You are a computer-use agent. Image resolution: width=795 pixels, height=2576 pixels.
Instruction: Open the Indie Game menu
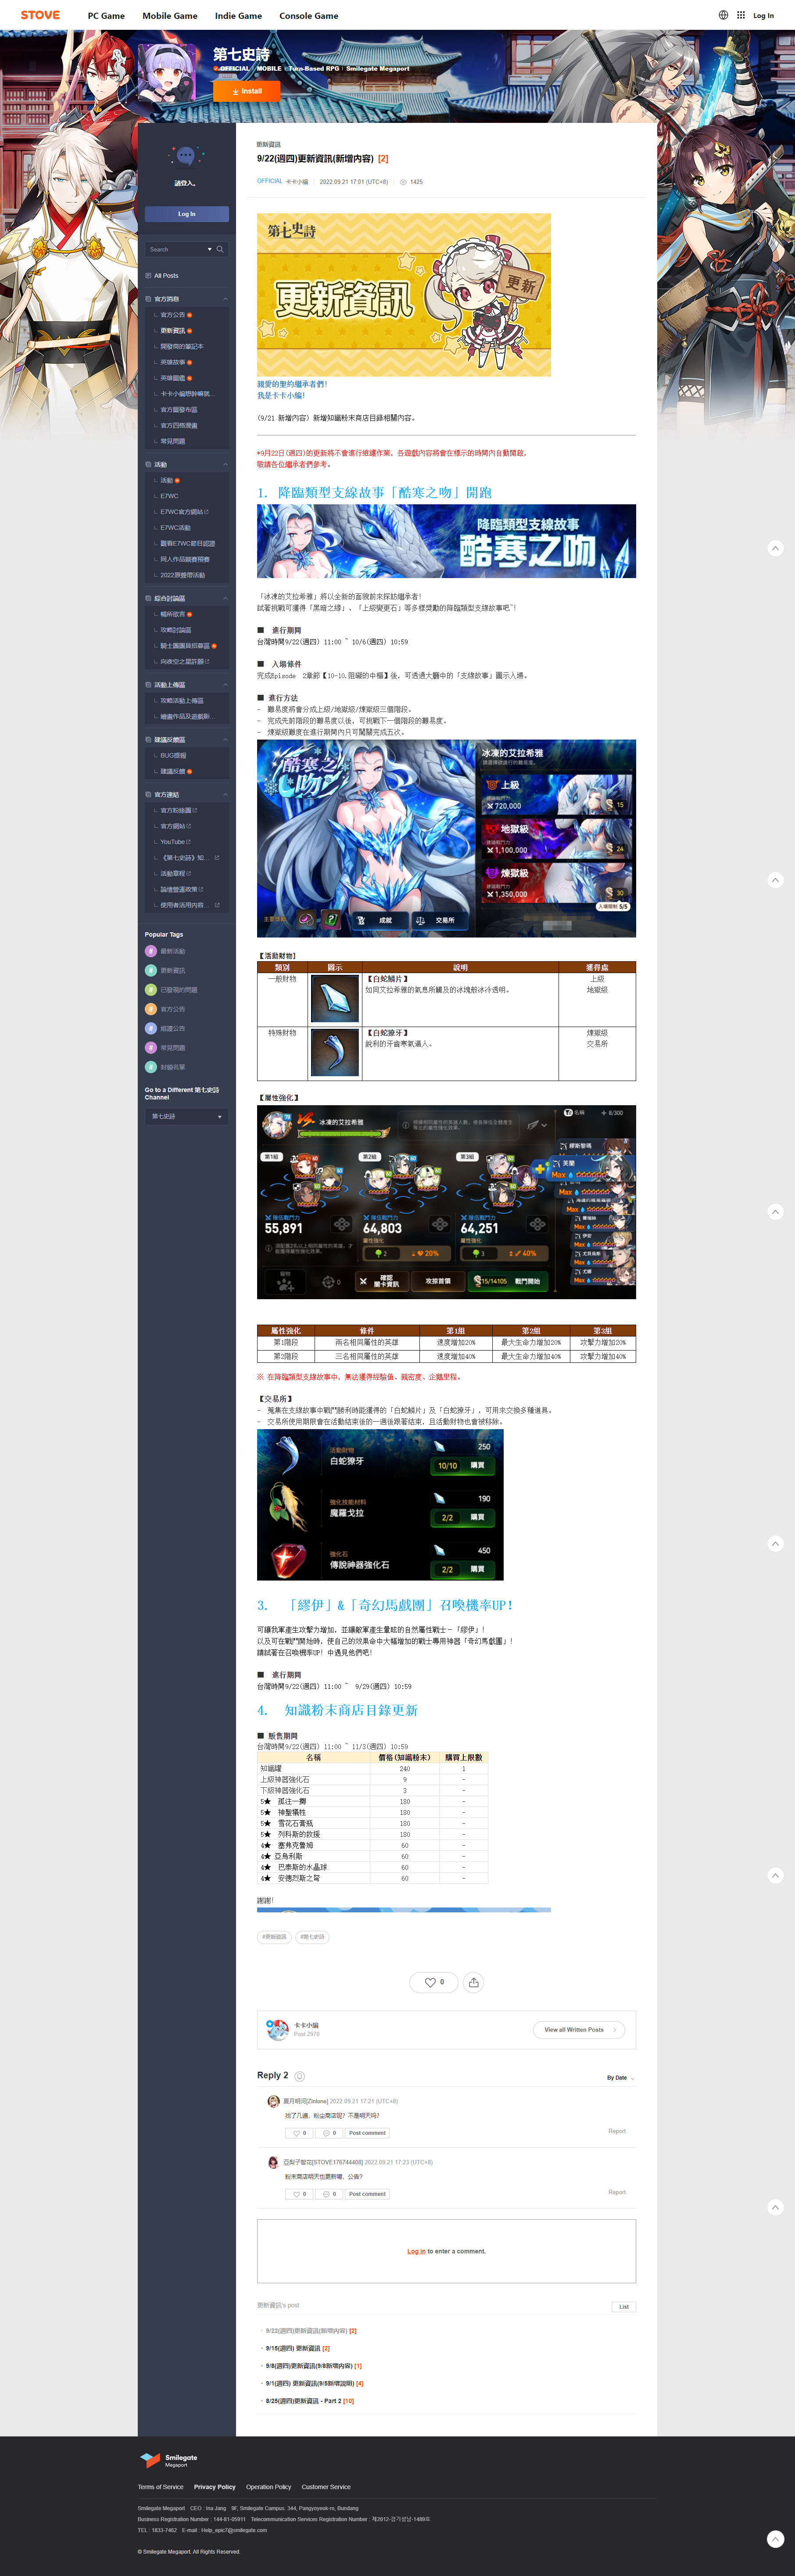238,16
